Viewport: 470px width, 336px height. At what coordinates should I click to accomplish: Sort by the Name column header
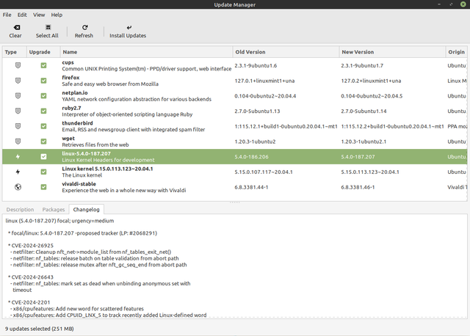click(x=147, y=52)
